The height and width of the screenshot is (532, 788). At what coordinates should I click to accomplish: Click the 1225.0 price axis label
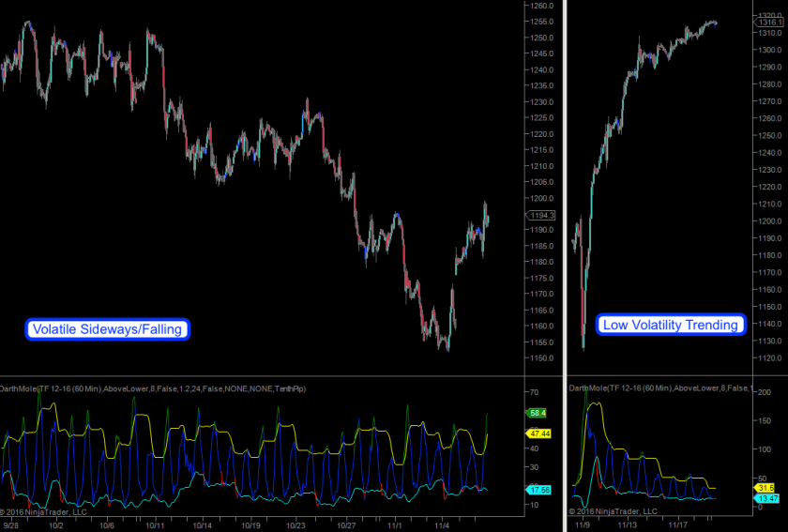[x=542, y=118]
